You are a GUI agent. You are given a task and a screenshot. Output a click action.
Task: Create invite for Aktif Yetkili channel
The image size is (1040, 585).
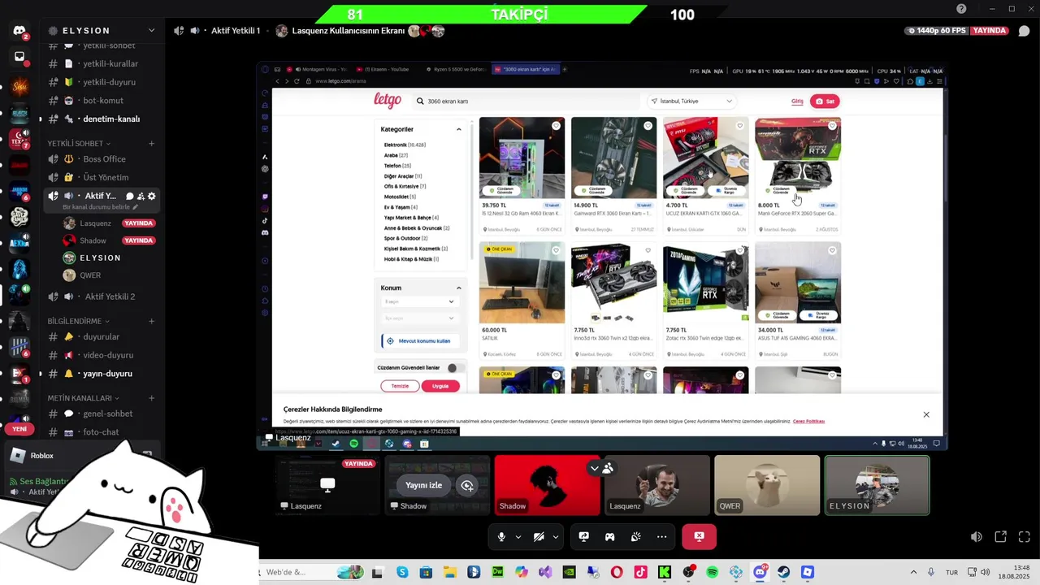click(x=141, y=196)
